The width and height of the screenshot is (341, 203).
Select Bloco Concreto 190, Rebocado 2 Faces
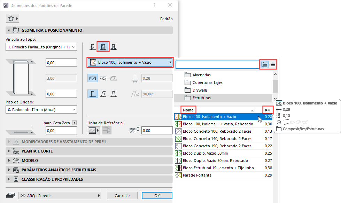223,146
